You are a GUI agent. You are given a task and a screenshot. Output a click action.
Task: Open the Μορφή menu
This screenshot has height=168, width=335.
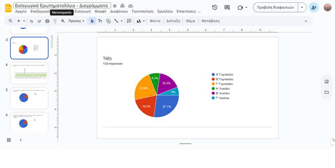point(100,11)
